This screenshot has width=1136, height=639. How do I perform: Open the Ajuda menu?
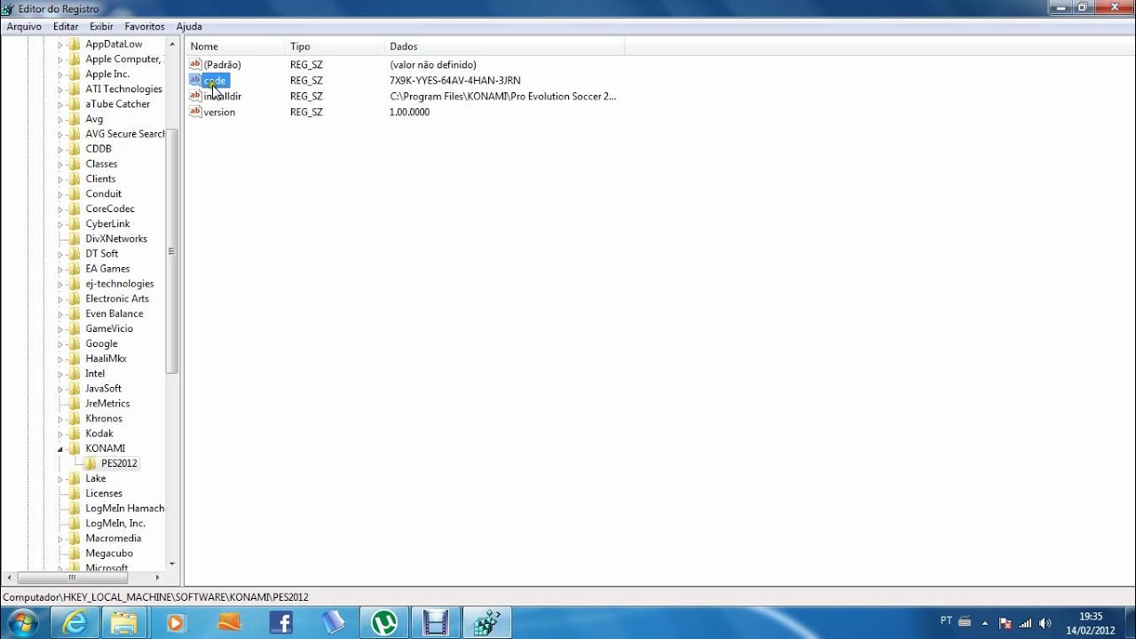189,27
